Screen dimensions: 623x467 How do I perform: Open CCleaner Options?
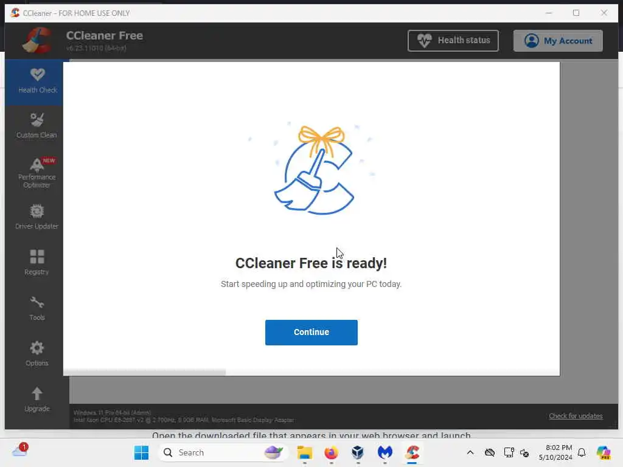click(37, 354)
